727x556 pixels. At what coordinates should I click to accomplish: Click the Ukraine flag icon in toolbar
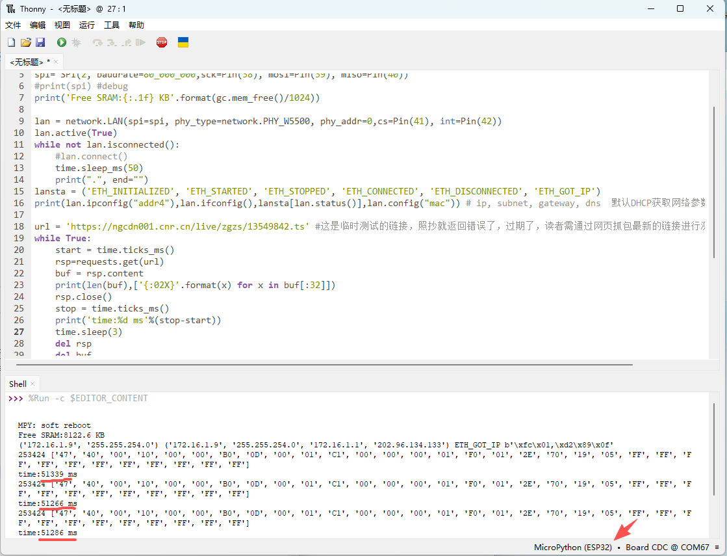point(183,42)
